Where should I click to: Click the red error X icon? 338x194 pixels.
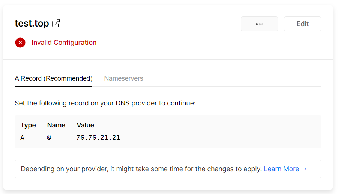(x=20, y=43)
